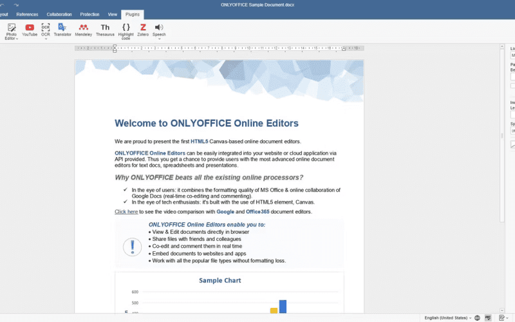Toggle spell checking in status bar
The height and width of the screenshot is (322, 515).
(x=488, y=317)
